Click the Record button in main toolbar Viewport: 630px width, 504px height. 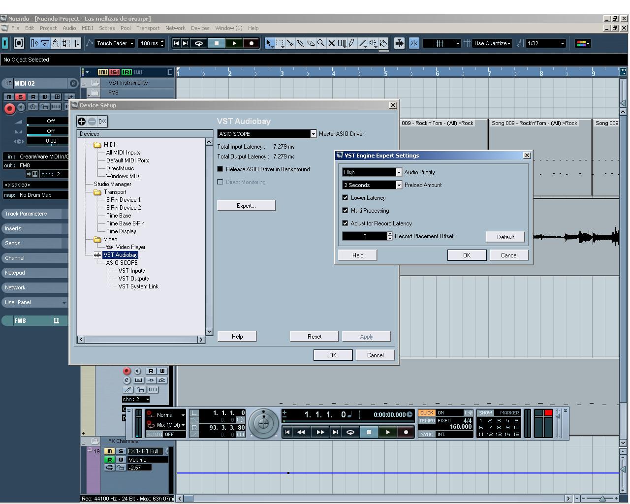252,43
